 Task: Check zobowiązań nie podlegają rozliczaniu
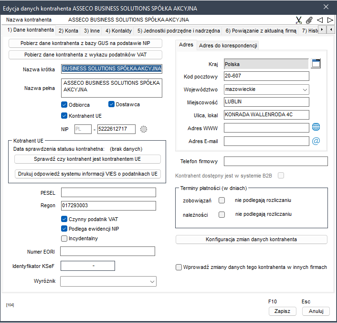(221, 200)
